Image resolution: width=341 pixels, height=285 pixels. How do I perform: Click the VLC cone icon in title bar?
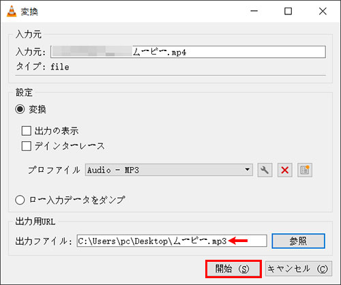pos(12,12)
